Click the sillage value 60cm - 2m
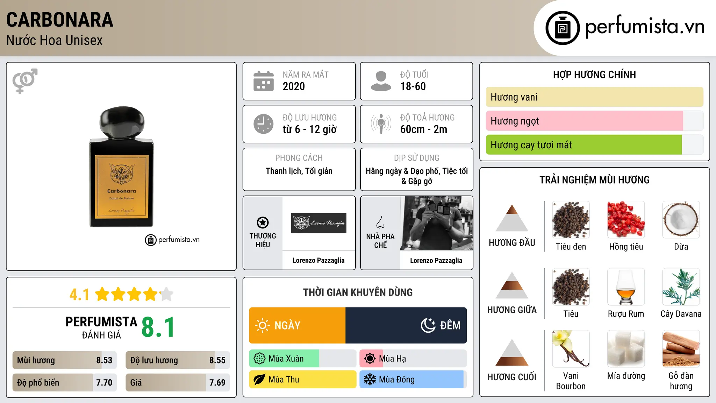 pos(424,129)
